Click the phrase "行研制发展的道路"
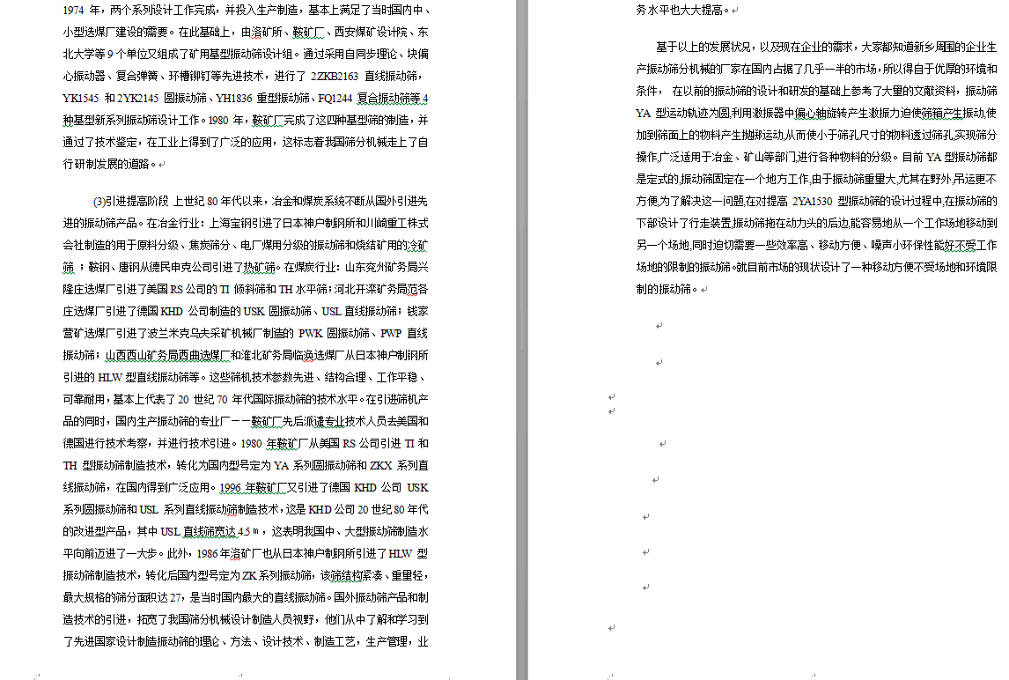The height and width of the screenshot is (680, 1009). click(106, 164)
